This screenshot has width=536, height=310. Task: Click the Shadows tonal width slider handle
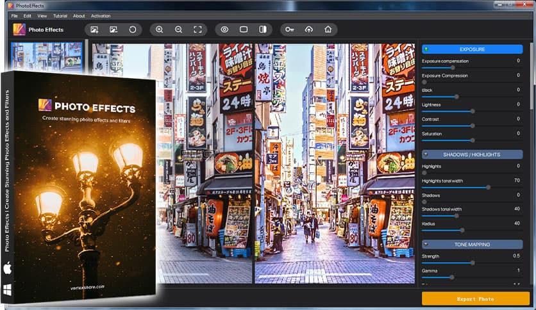click(456, 216)
